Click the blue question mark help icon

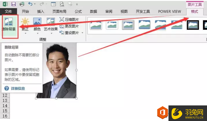point(7,88)
